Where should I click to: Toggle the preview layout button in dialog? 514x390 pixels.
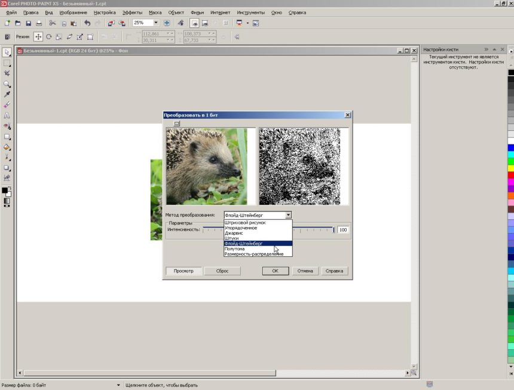[176, 124]
